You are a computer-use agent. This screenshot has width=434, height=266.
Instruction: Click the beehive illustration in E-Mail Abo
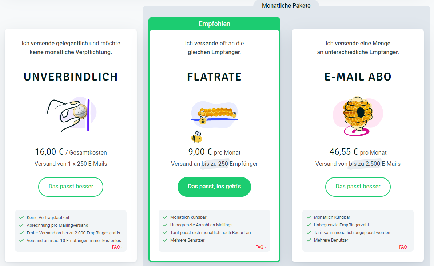point(358,116)
